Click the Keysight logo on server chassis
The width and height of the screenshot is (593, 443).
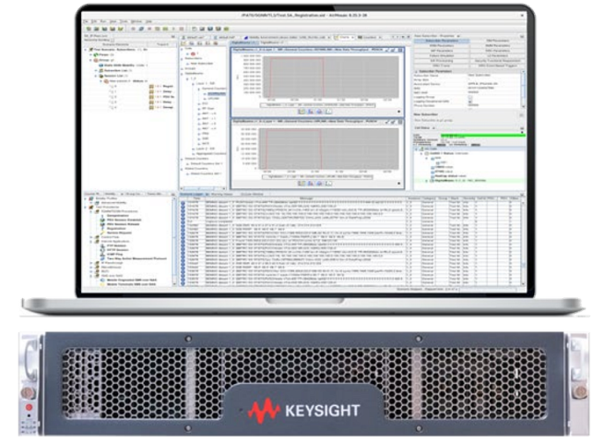[303, 411]
